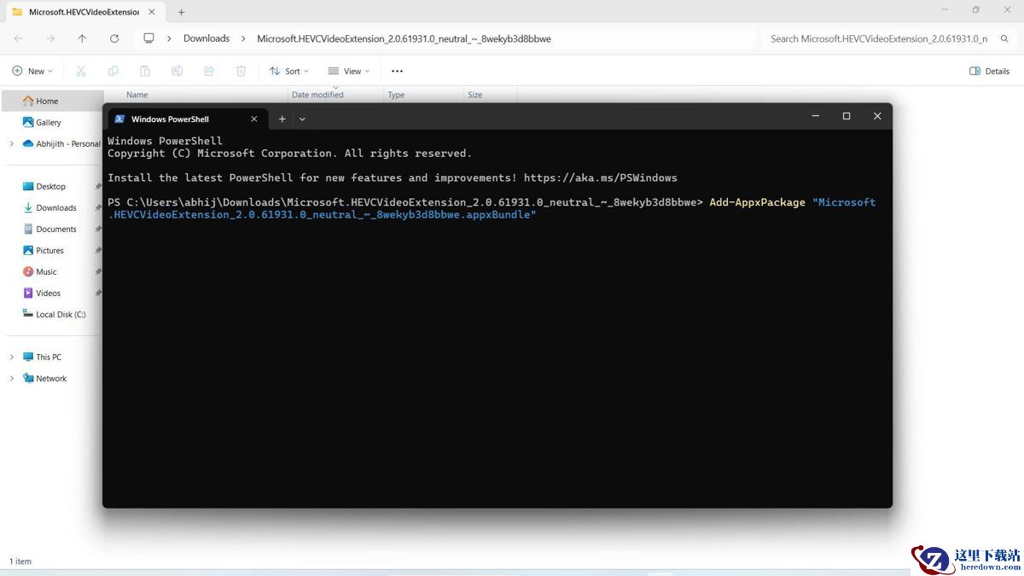Close the Windows PowerShell tab
This screenshot has height=576, width=1024.
253,119
